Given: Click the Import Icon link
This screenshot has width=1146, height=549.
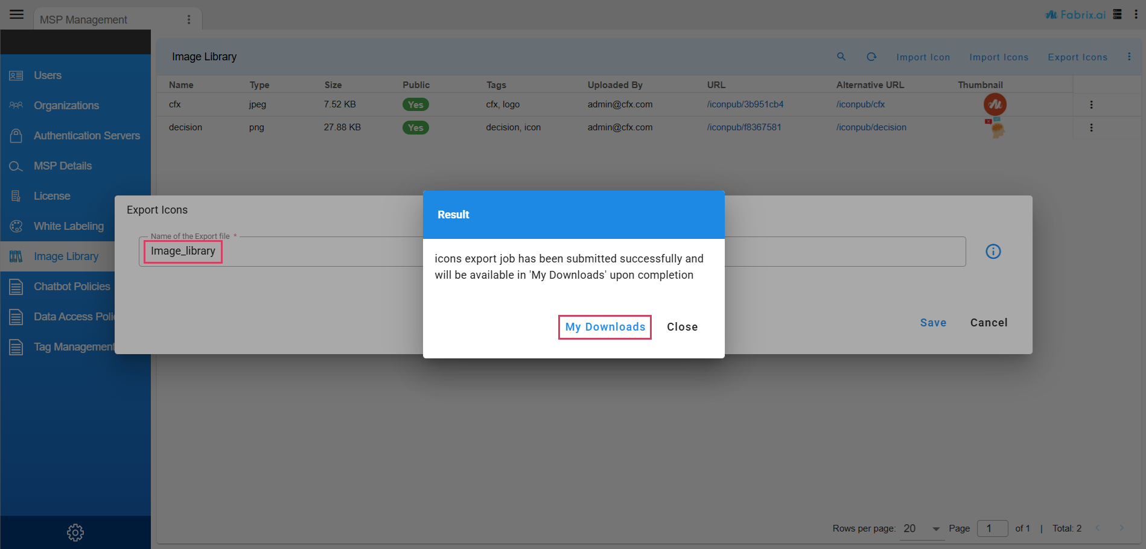Looking at the screenshot, I should pos(923,57).
